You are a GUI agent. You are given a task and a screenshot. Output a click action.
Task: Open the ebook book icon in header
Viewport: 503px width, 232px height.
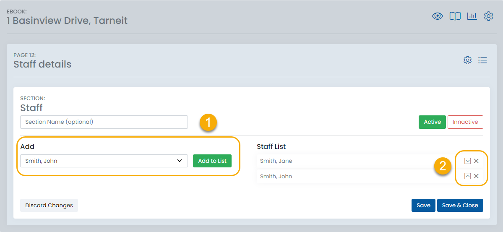point(455,16)
